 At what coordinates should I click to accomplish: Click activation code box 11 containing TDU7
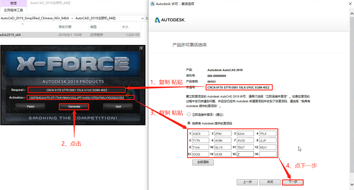click(245, 147)
